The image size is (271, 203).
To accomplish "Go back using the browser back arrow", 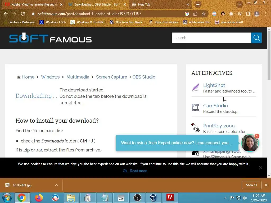I will 6,14.
